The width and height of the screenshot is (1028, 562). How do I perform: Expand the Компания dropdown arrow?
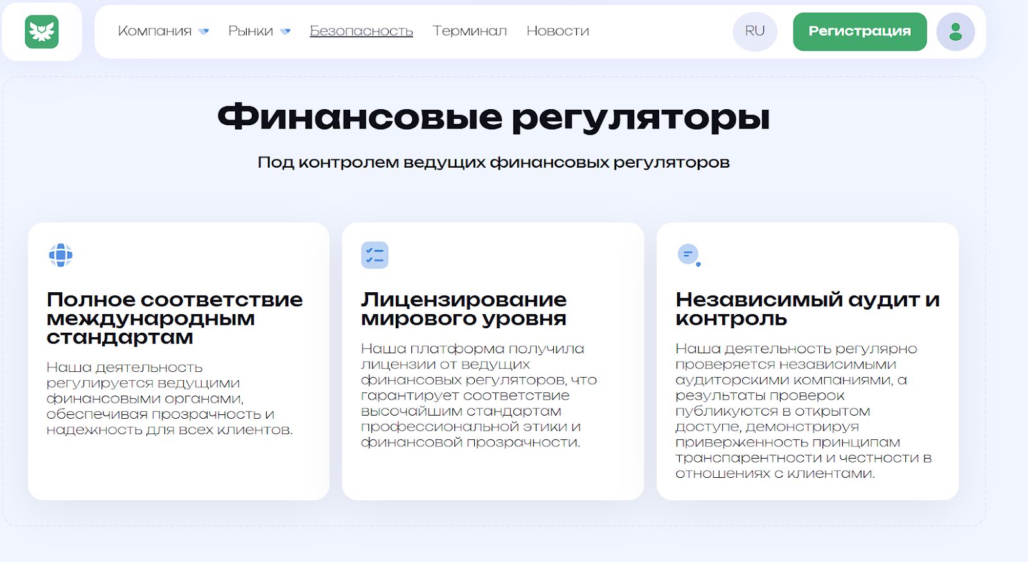[204, 31]
